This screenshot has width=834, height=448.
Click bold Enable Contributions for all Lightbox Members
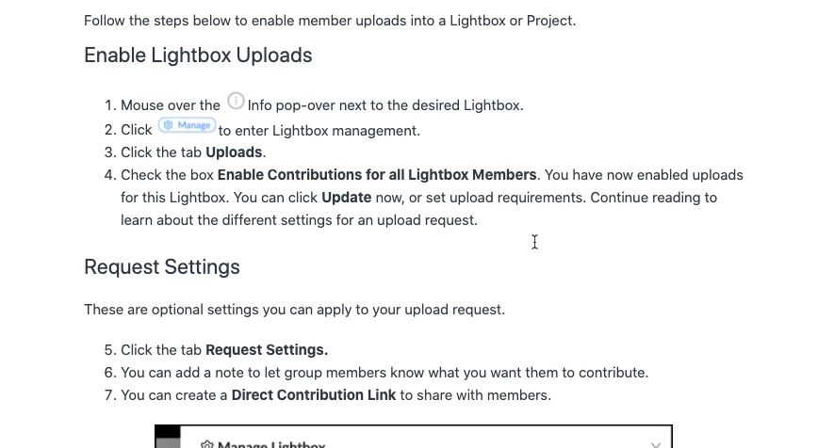377,175
